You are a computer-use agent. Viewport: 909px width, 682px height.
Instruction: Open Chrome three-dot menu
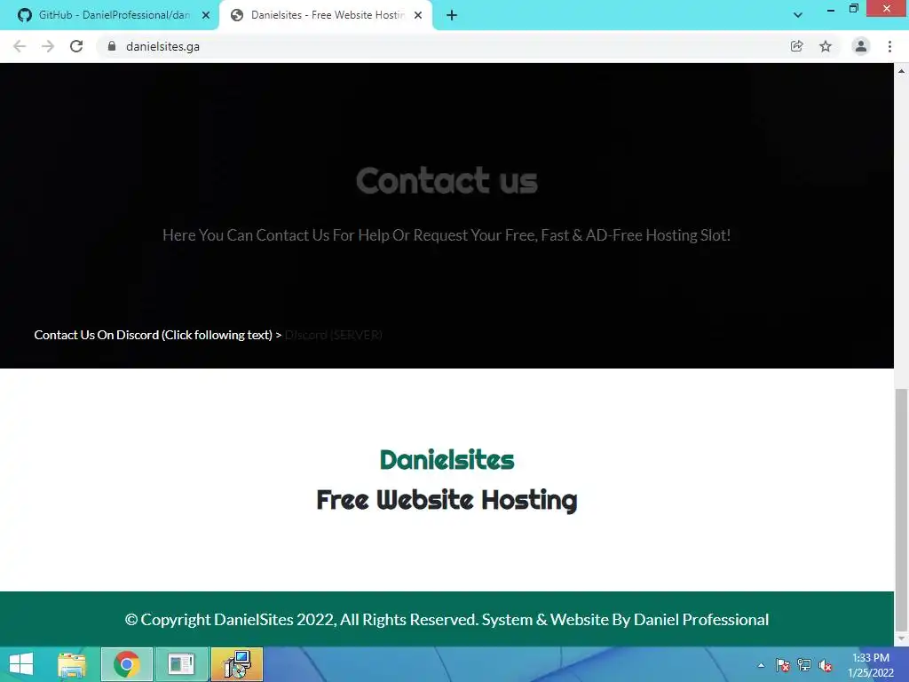click(x=889, y=46)
